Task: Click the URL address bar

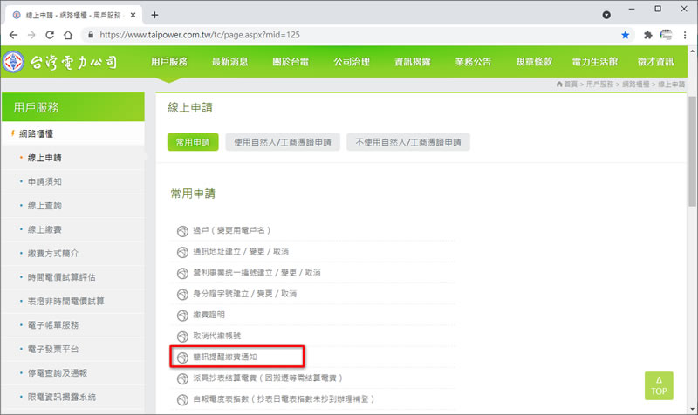Action: coord(349,35)
